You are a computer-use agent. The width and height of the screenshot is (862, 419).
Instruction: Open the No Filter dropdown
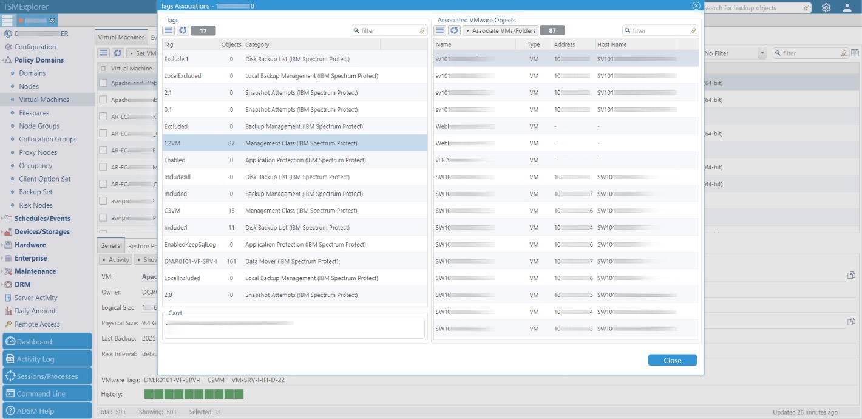762,53
